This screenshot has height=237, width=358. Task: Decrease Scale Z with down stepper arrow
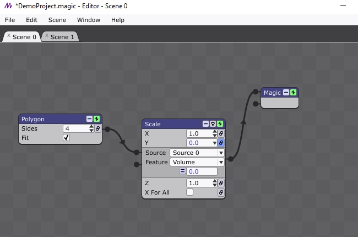pyautogui.click(x=215, y=185)
